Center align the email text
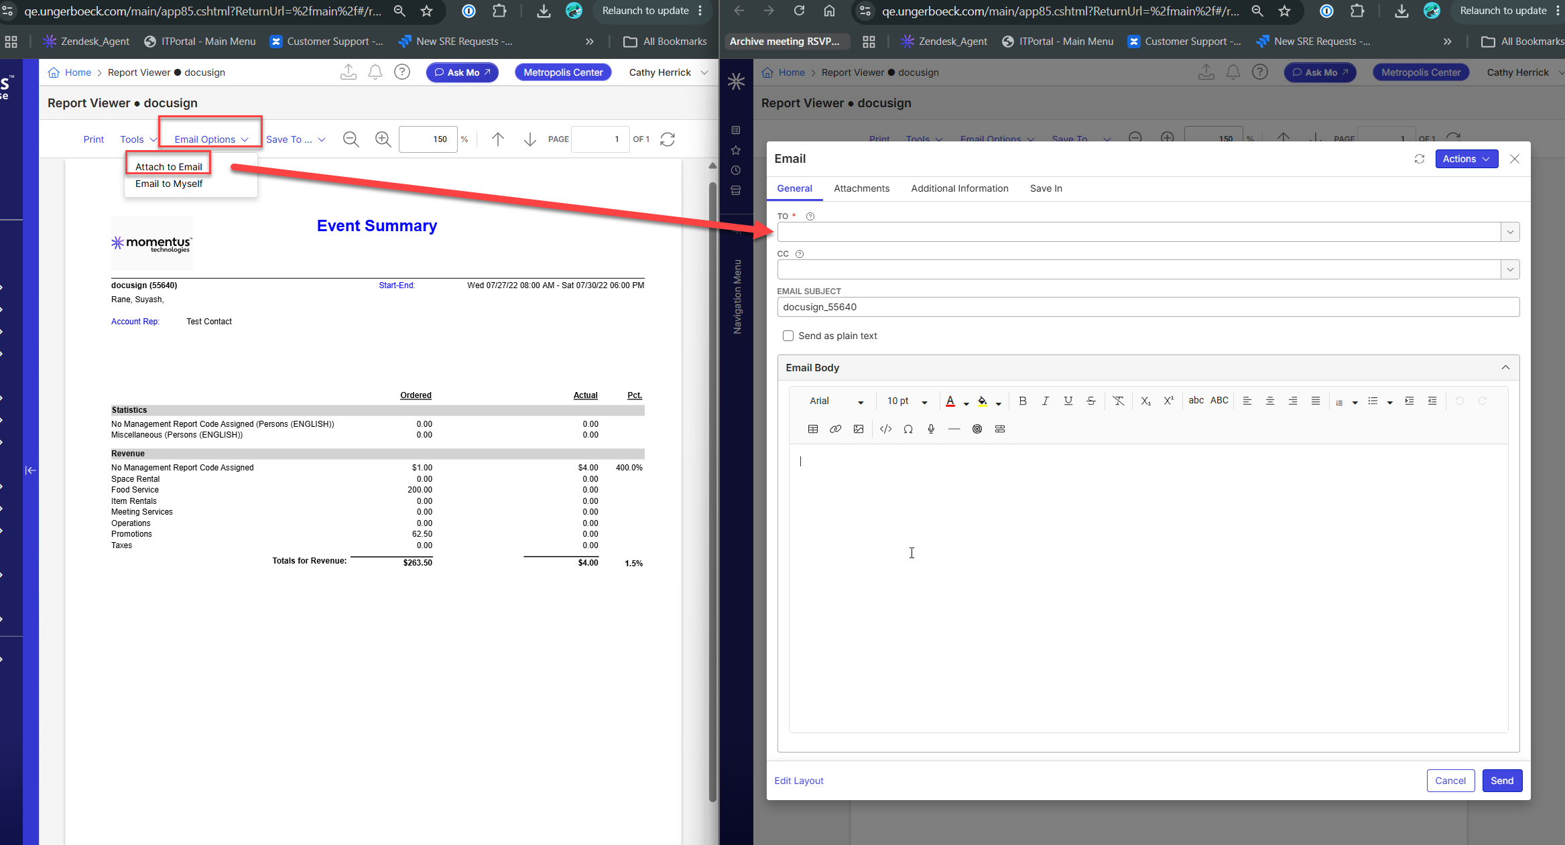 click(1270, 401)
